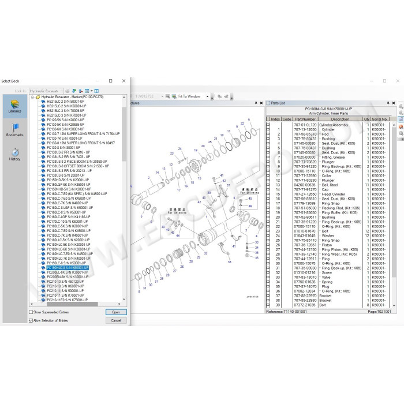This screenshot has width=404, height=404.
Task: Click the document icon beside the Parts List title
Action: coord(268,103)
